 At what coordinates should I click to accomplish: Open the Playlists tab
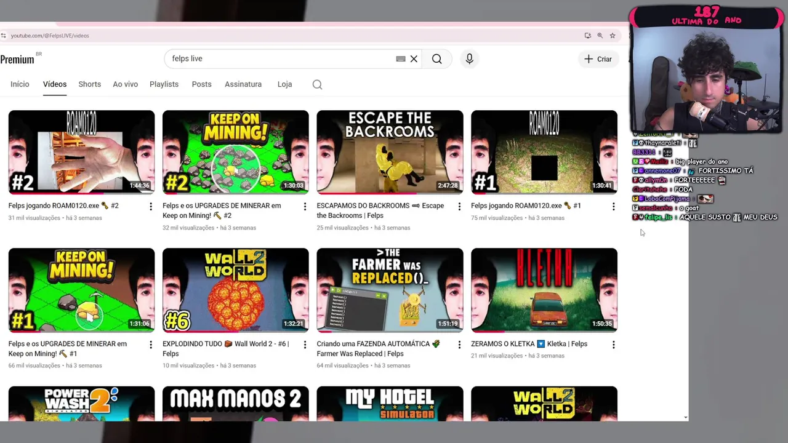[164, 84]
